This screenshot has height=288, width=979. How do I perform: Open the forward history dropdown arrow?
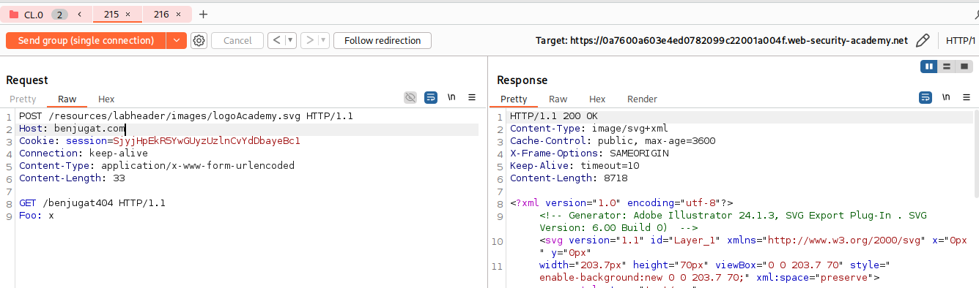tap(323, 40)
